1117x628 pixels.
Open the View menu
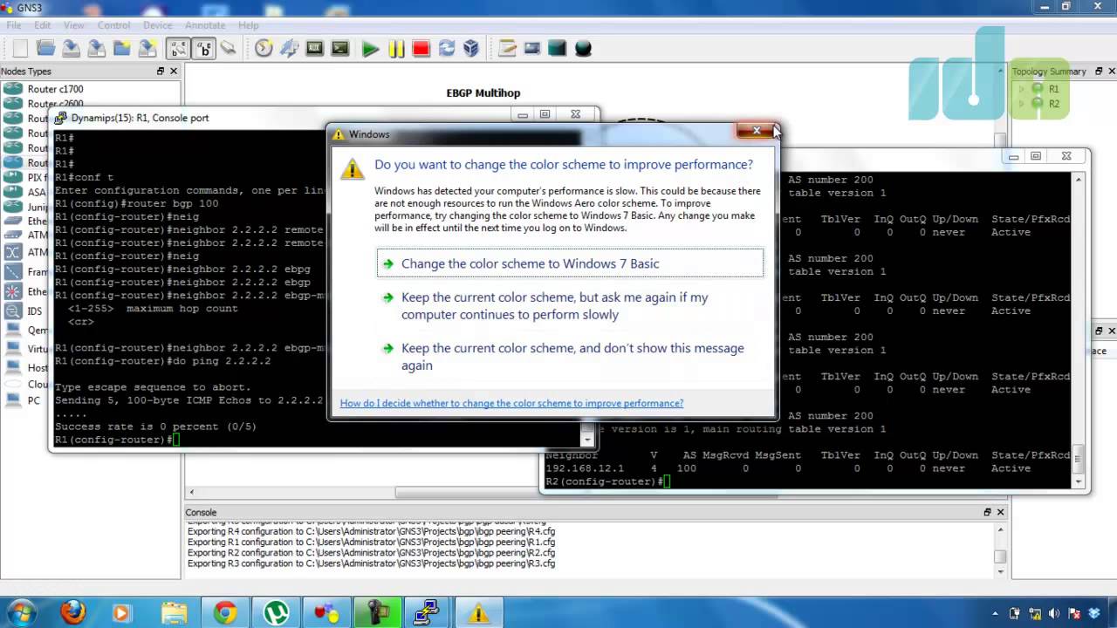click(74, 25)
